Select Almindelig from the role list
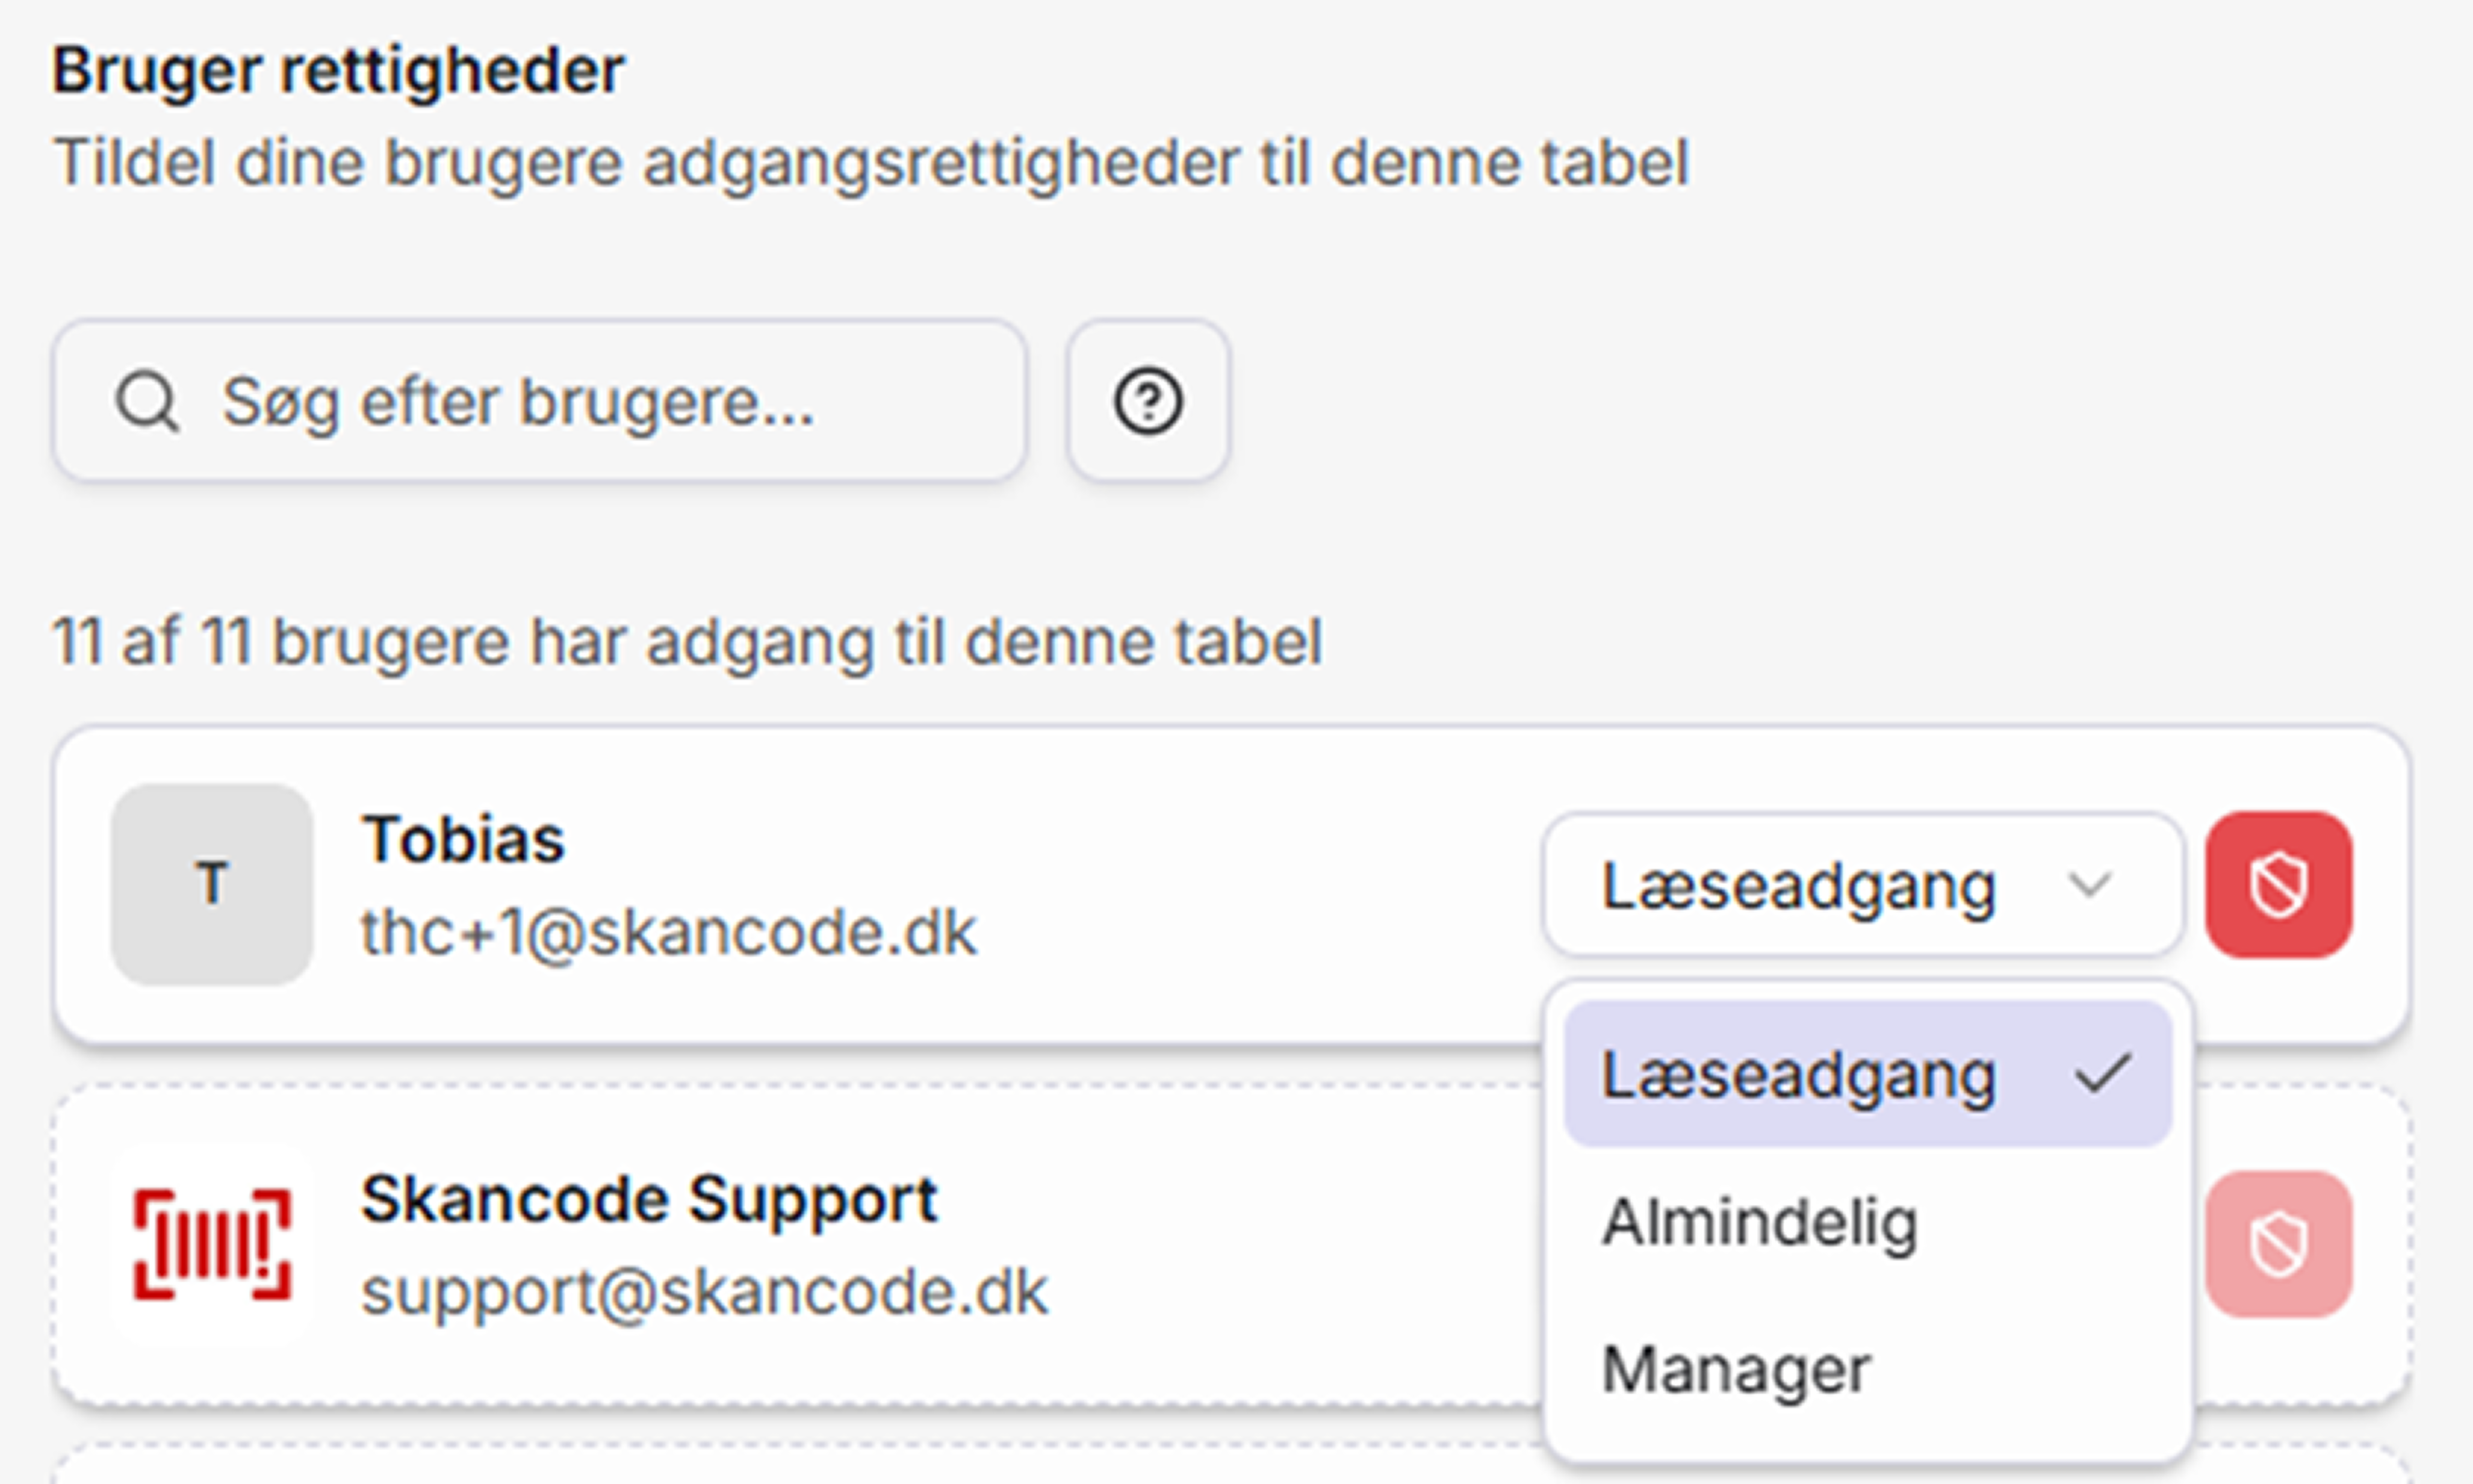The image size is (2473, 1484). (x=1760, y=1222)
